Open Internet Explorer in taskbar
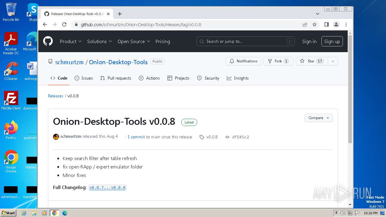The width and height of the screenshot is (386, 217). [24, 213]
